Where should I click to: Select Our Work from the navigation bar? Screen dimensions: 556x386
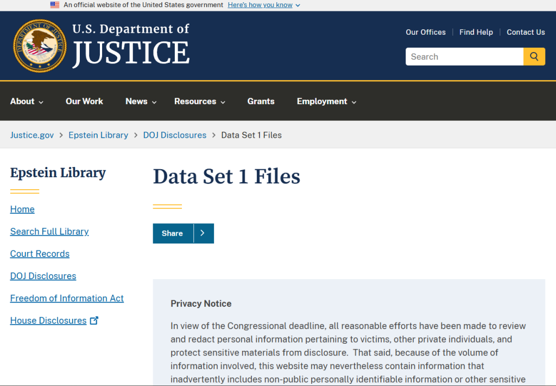84,101
